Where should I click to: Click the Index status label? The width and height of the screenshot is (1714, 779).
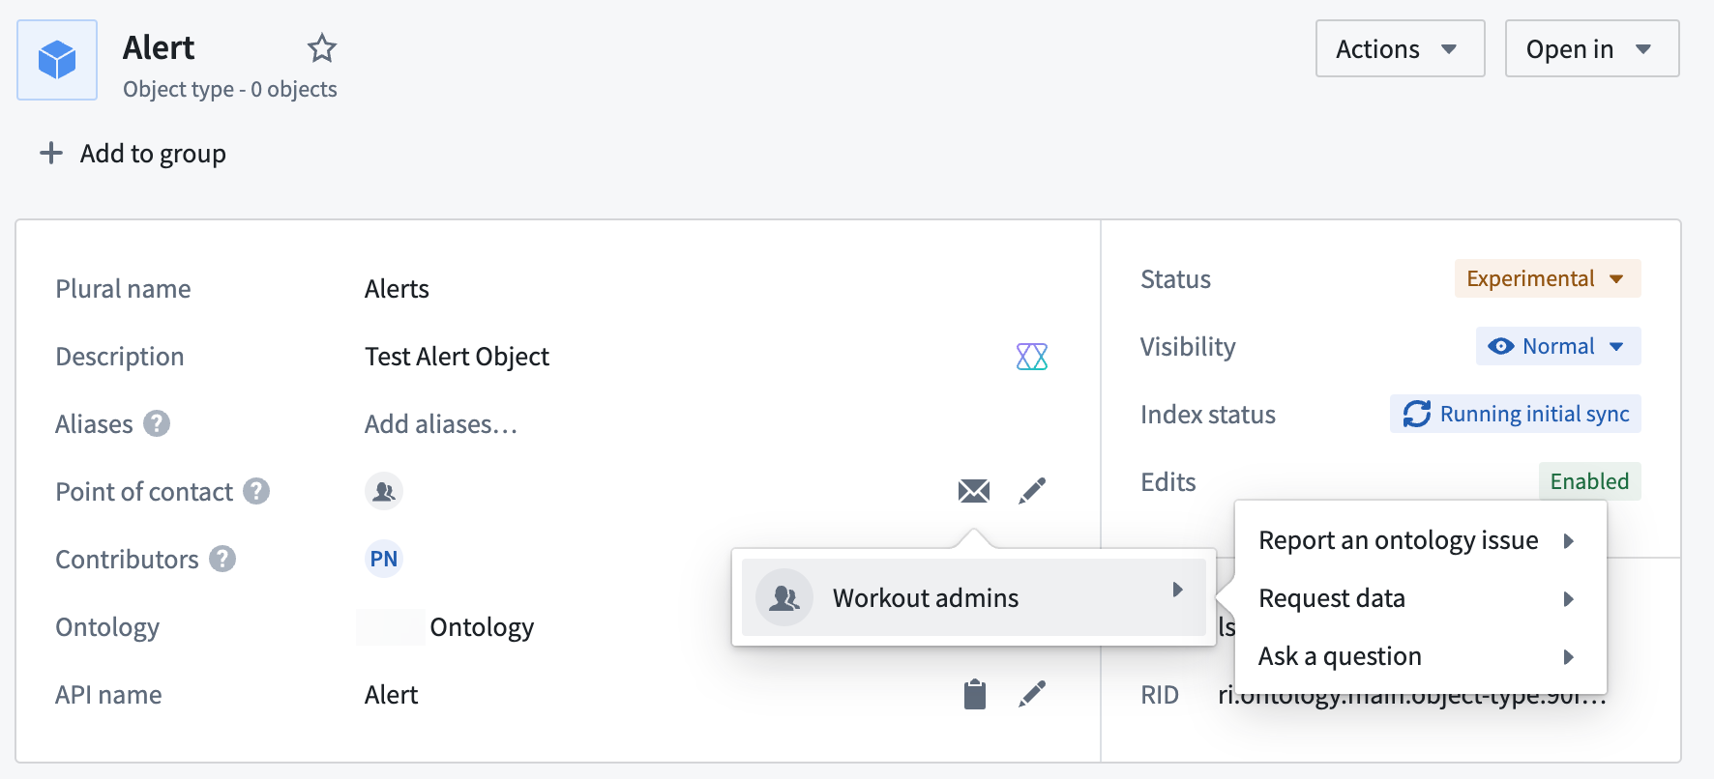click(1208, 415)
